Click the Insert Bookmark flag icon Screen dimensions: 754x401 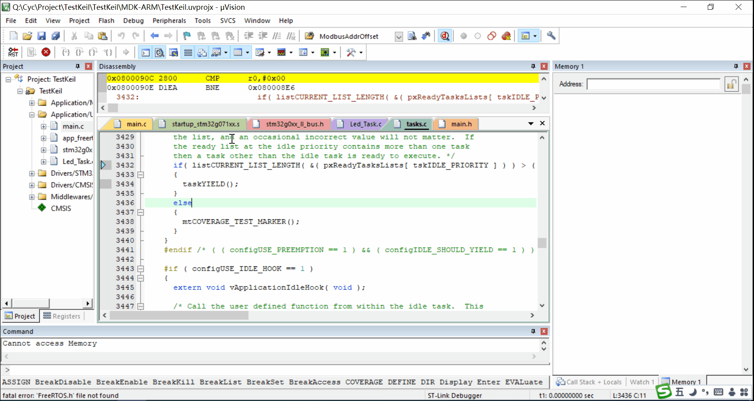(187, 36)
